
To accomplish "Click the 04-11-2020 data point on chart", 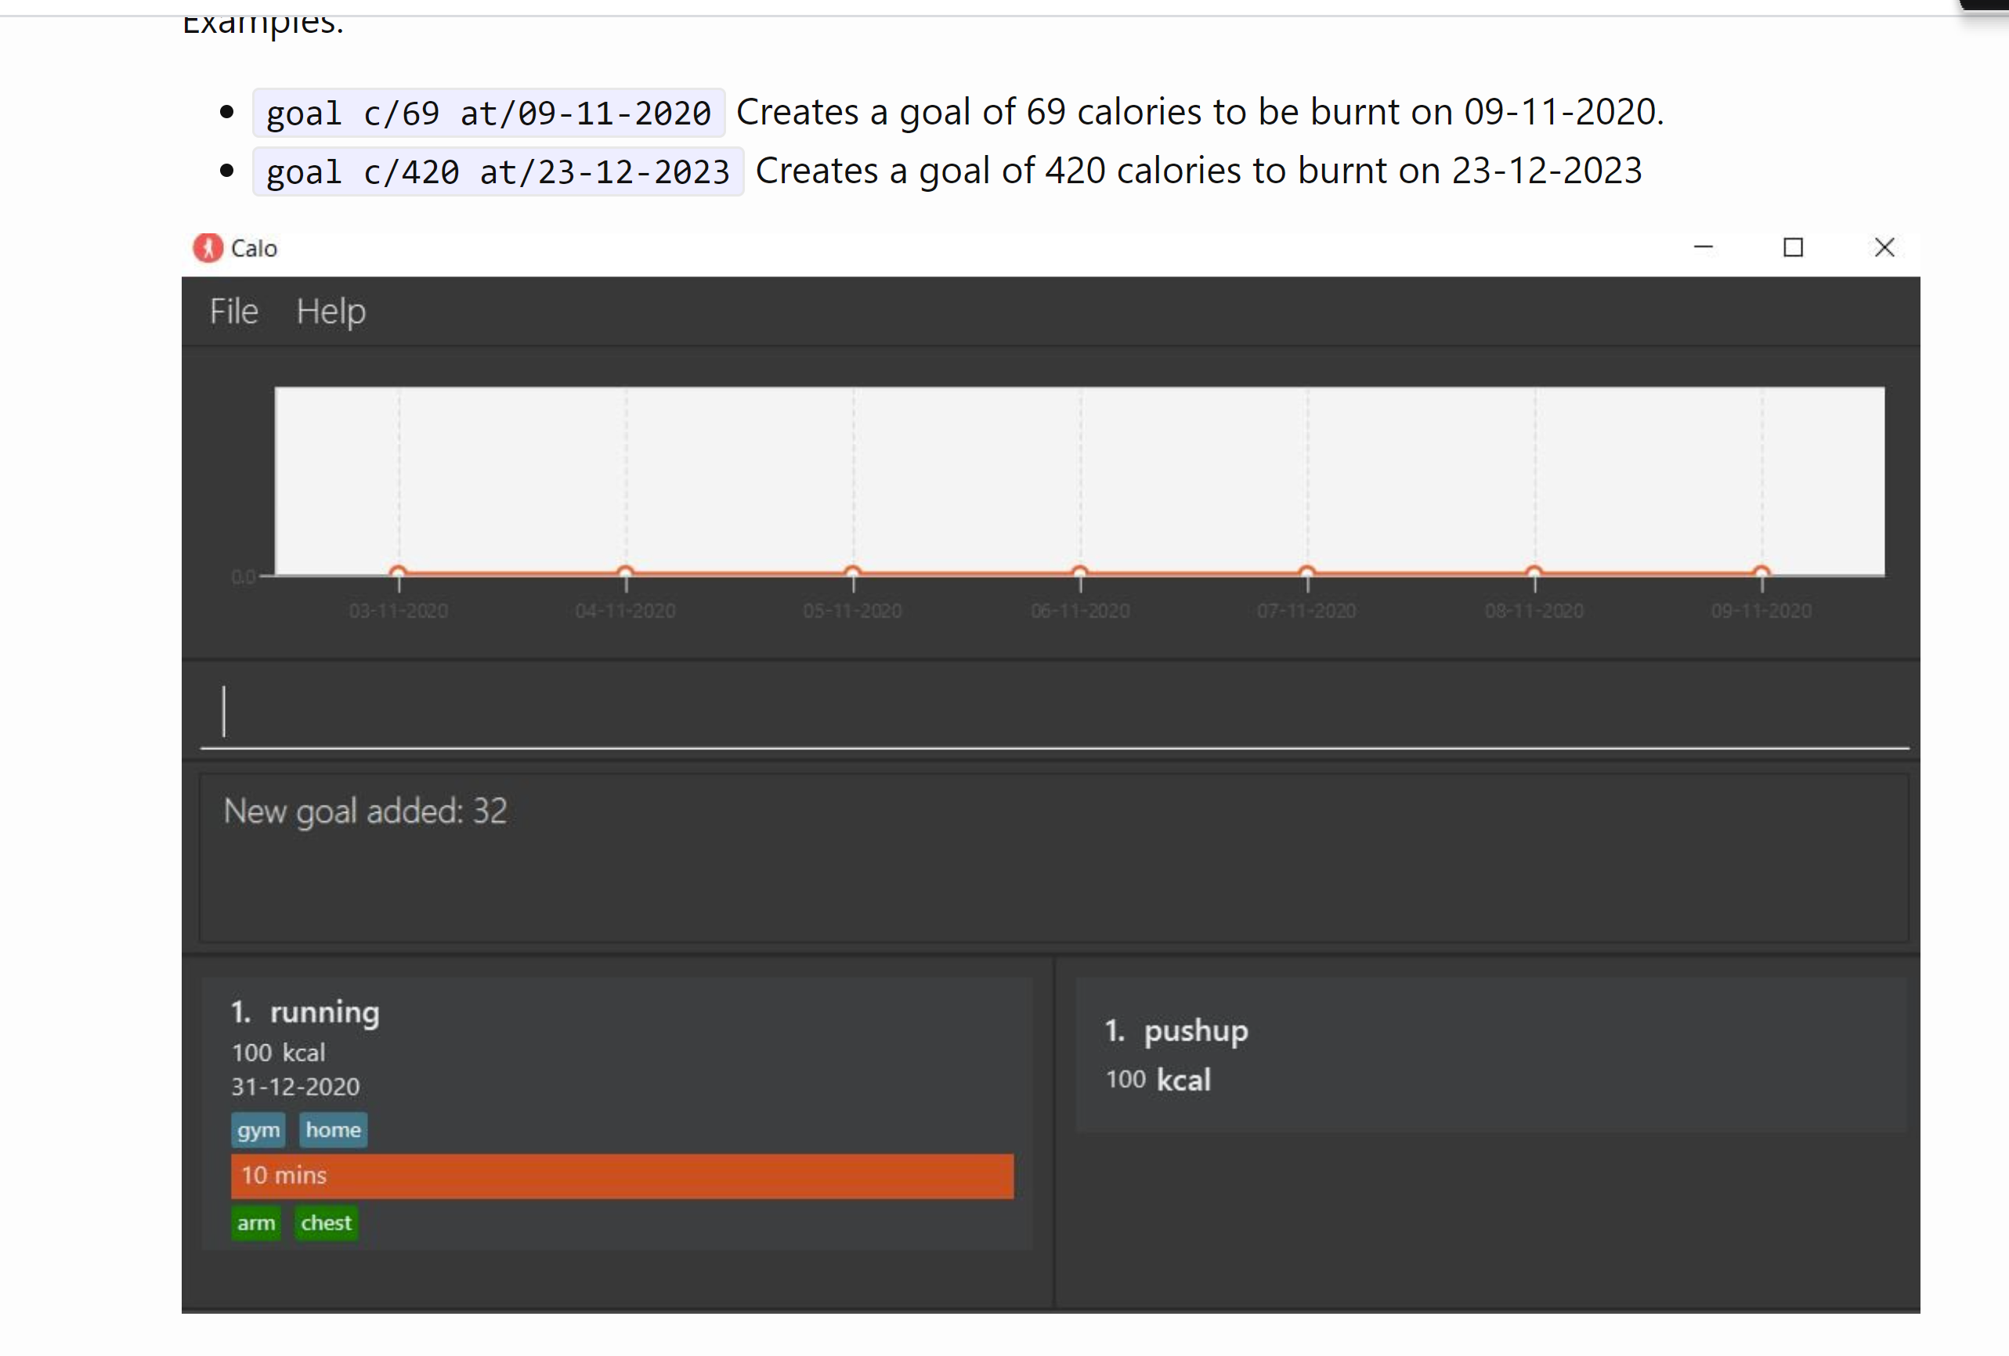I will click(626, 572).
